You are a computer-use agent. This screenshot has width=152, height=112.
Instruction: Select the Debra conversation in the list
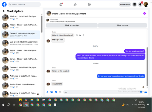point(20,35)
